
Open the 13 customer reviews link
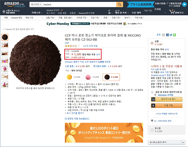(x=90, y=46)
